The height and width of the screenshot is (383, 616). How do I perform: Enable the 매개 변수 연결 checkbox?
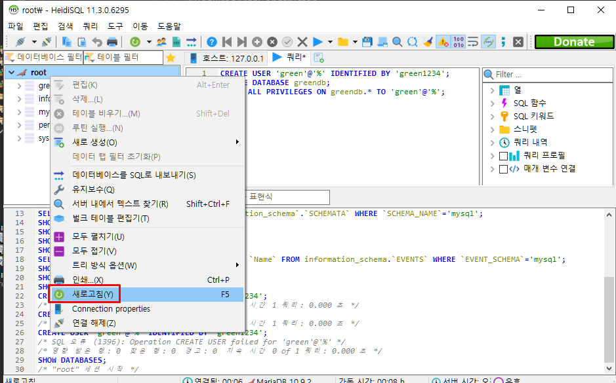tap(503, 169)
